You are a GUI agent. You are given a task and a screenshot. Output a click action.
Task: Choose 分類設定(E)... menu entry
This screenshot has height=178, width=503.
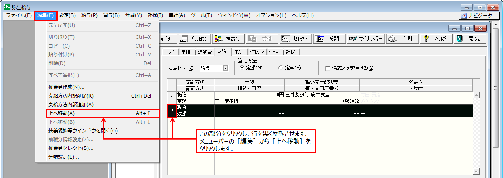pos(97,157)
